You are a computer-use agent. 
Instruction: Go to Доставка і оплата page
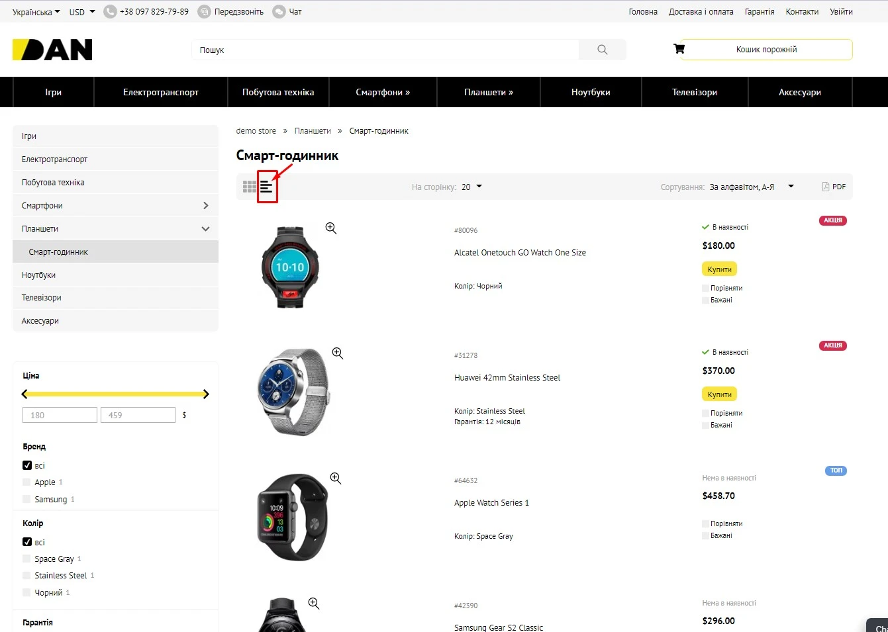(x=701, y=12)
